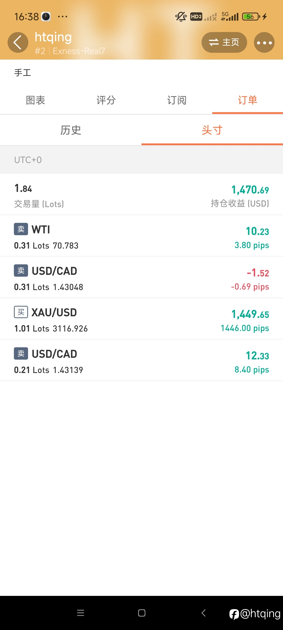Image resolution: width=283 pixels, height=630 pixels.
Task: Tap the htqing account name
Action: pos(53,37)
